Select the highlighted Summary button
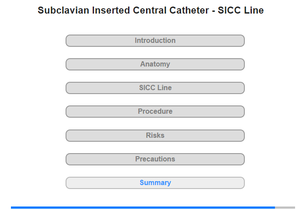The width and height of the screenshot is (306, 210). (155, 183)
